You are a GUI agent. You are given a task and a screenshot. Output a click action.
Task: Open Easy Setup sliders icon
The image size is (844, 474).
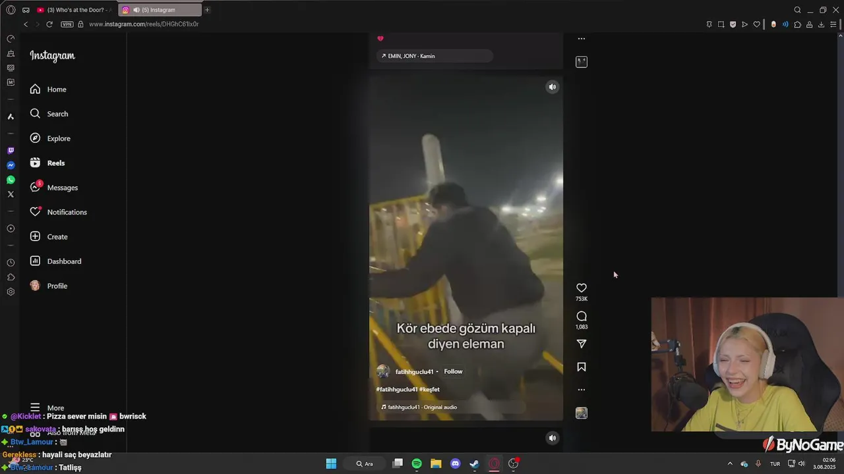(x=833, y=24)
